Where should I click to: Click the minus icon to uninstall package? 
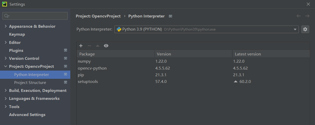(89, 46)
